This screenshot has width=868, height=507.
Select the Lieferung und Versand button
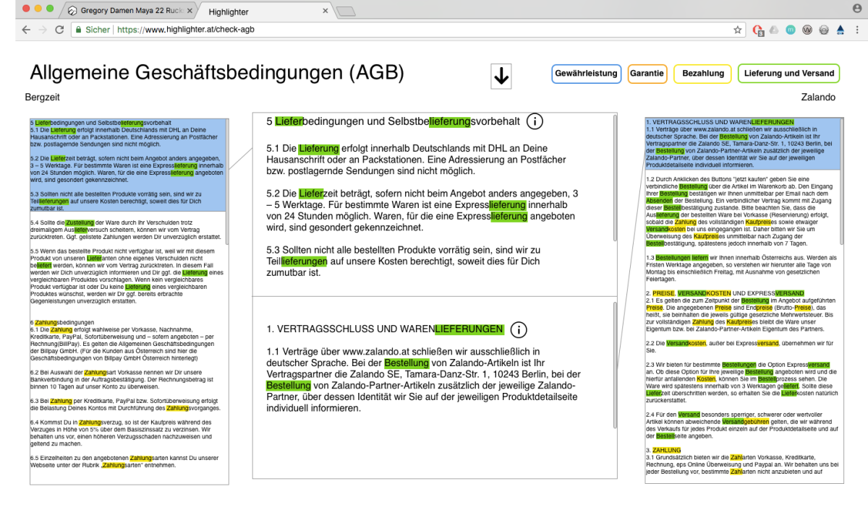tap(788, 74)
